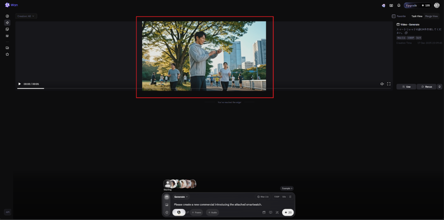Screen dimensions: 444x220
Task: Switch to Merge View tab
Action: click(431, 16)
